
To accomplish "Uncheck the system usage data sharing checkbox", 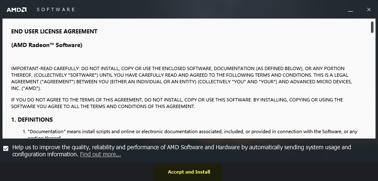I will [x=6, y=148].
